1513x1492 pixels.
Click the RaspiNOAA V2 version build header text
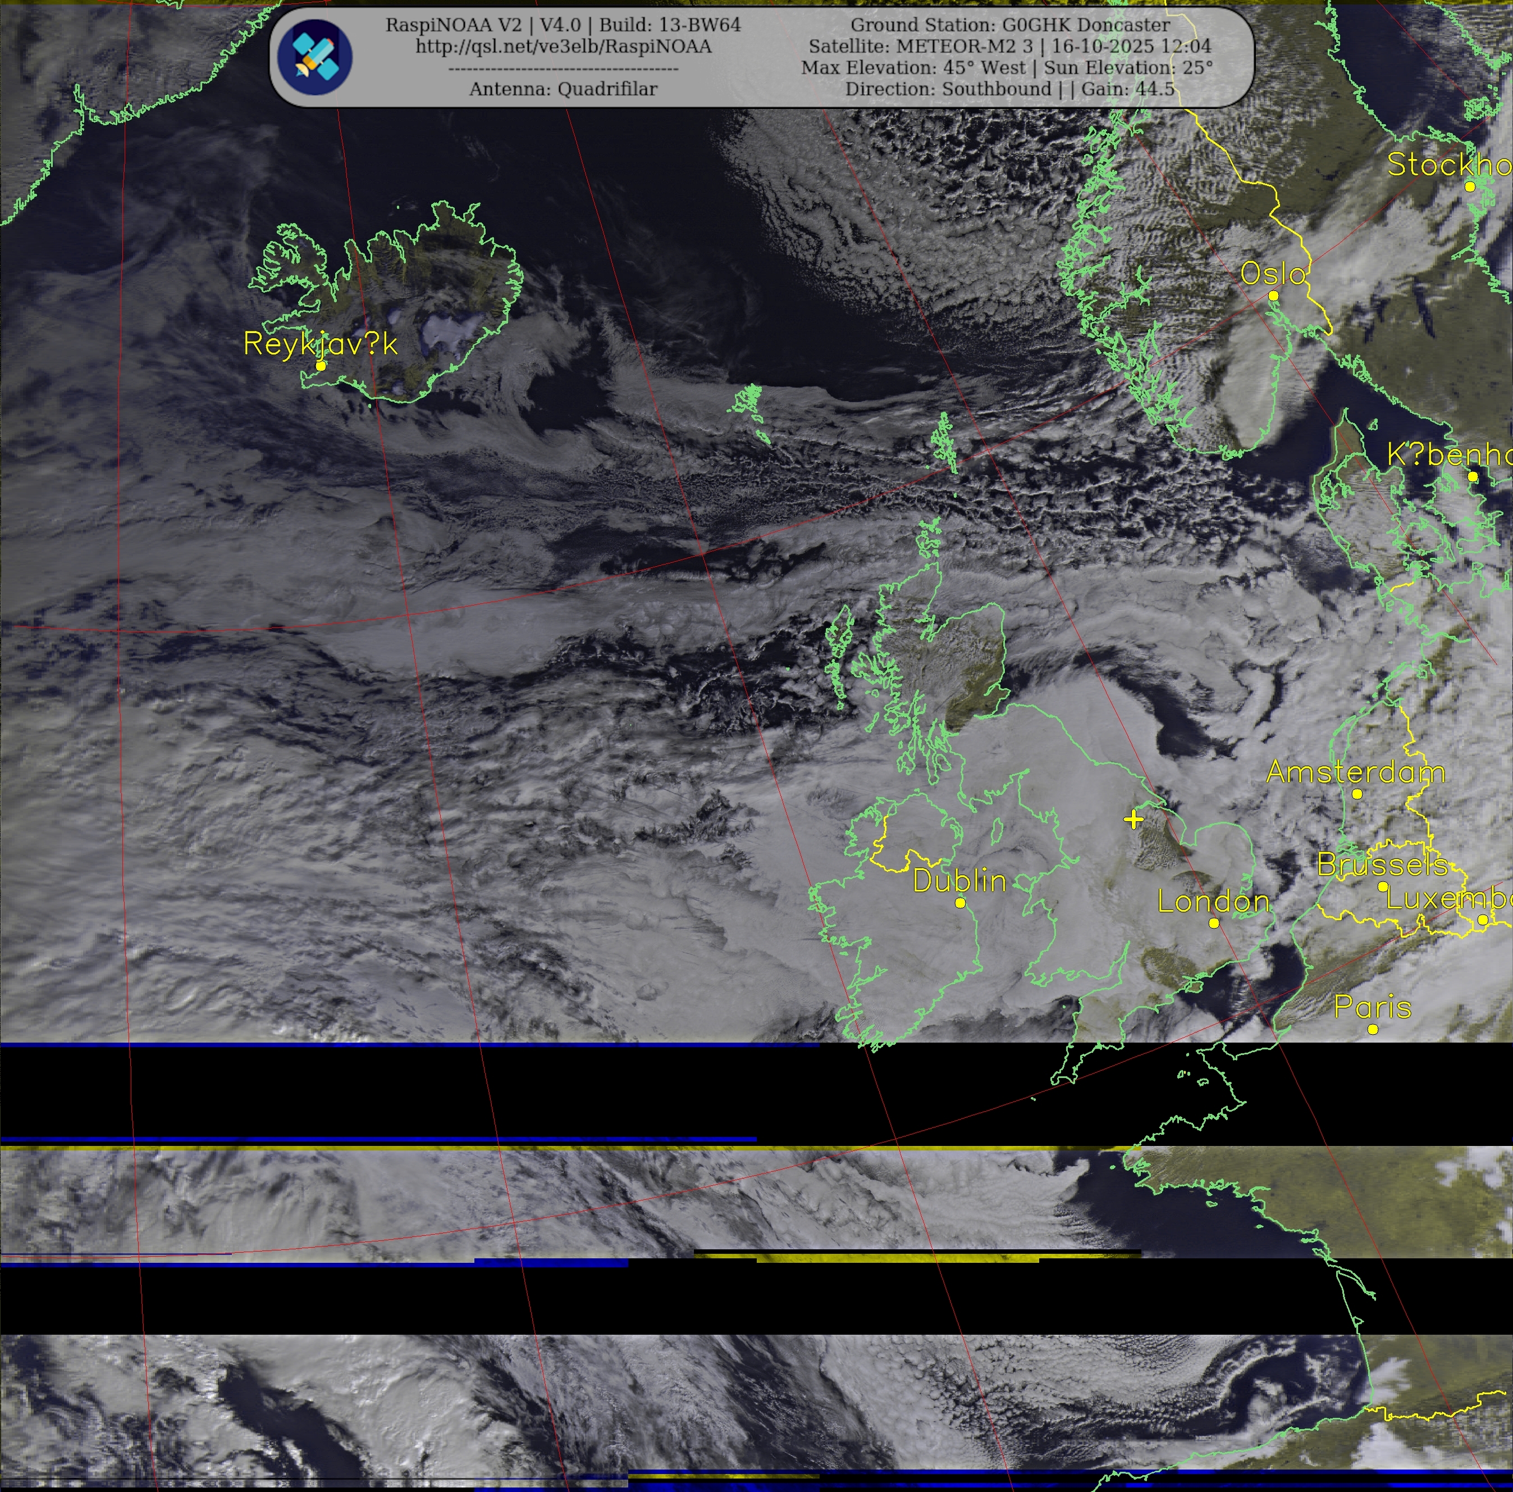pyautogui.click(x=563, y=25)
